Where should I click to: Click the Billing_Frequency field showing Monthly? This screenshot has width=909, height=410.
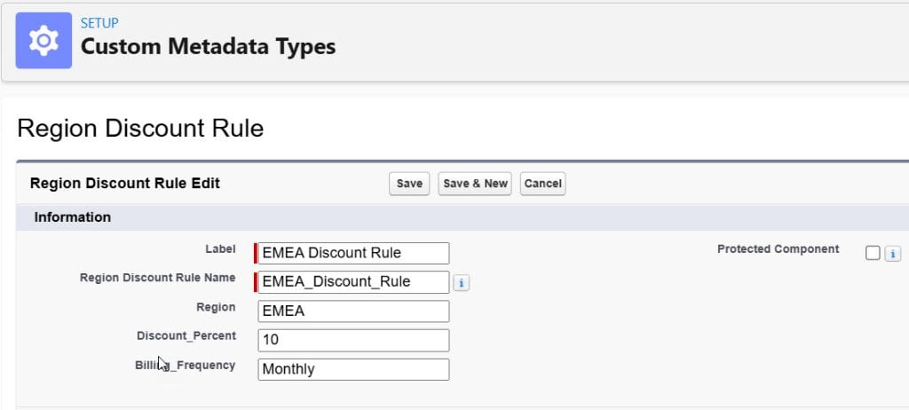(x=353, y=369)
